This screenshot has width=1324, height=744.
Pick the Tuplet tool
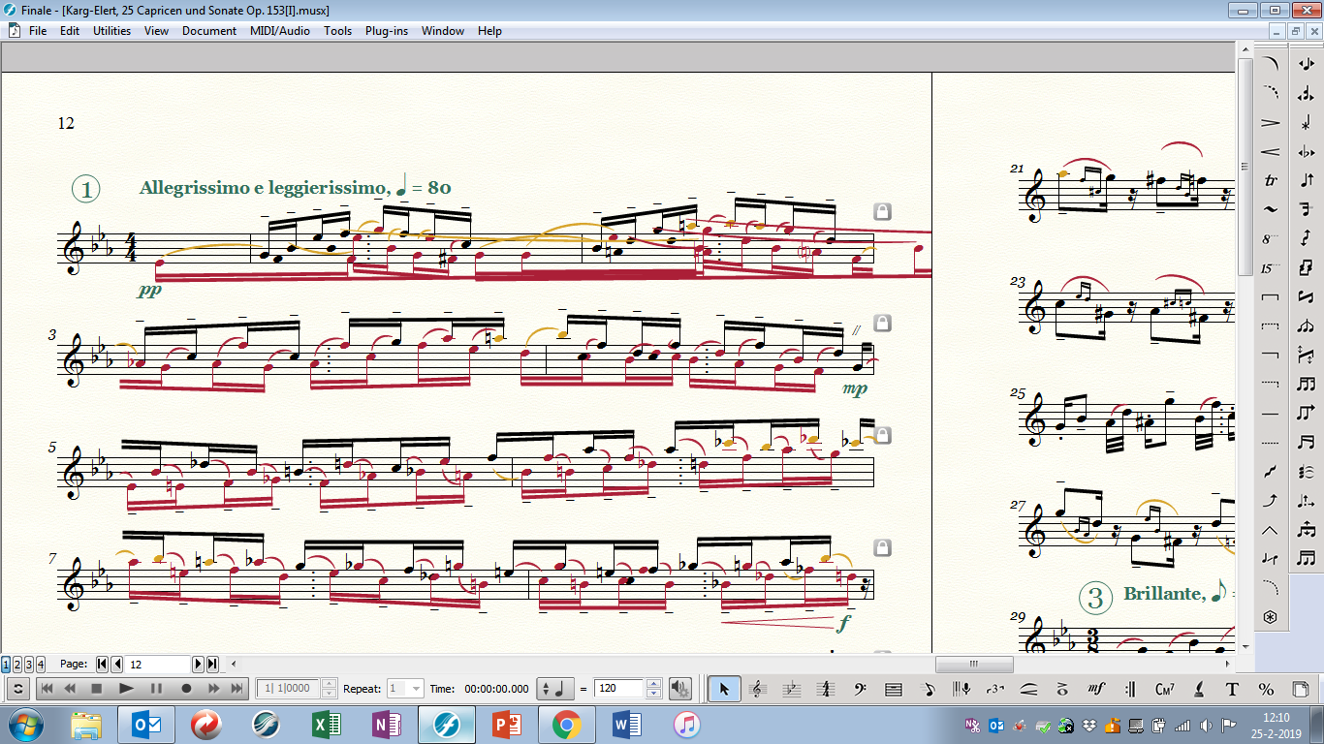[x=994, y=689]
